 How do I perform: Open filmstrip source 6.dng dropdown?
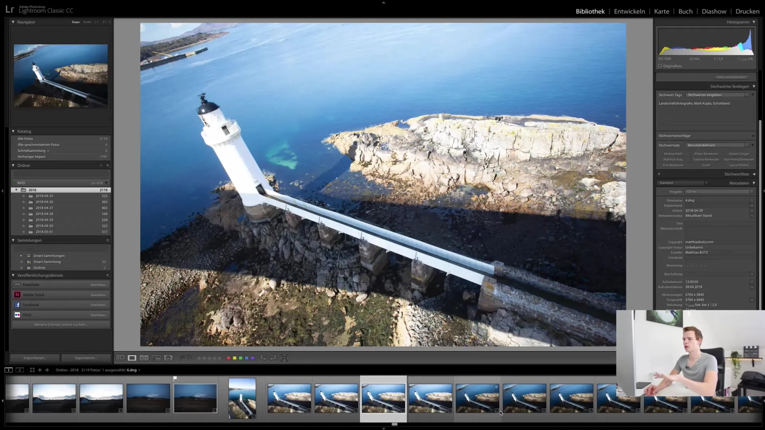[133, 370]
